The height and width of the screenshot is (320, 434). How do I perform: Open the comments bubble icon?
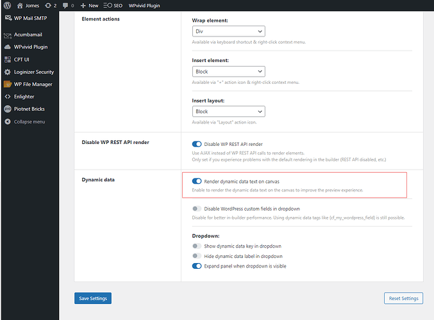[x=65, y=6]
